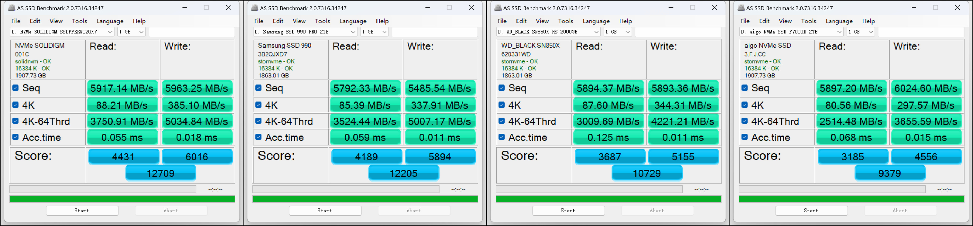Open the 1 GB size dropdown in the Samsung window
The height and width of the screenshot is (226, 973).
pyautogui.click(x=374, y=32)
